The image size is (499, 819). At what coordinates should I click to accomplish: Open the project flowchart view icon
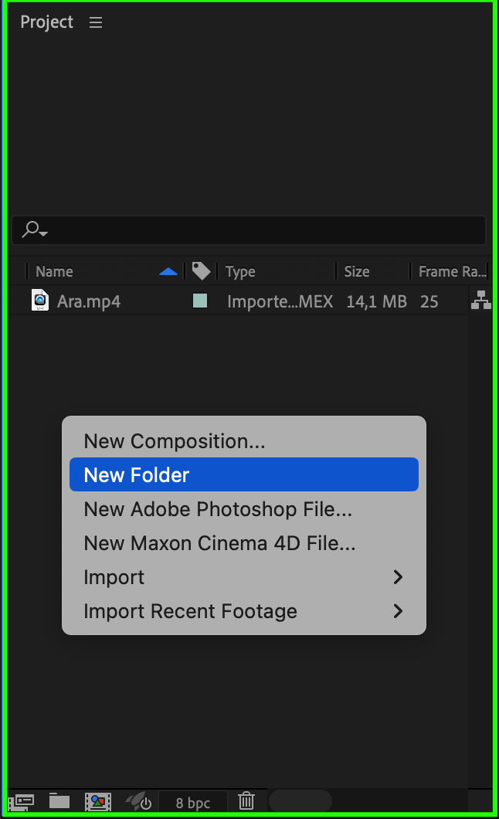[x=480, y=301]
